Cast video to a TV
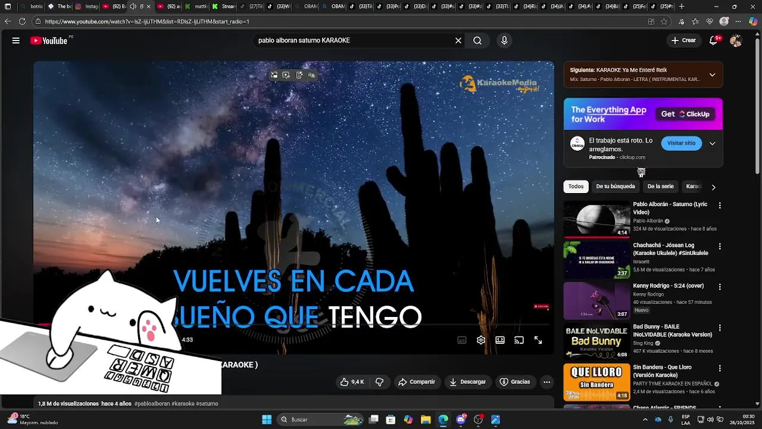Image resolution: width=762 pixels, height=429 pixels. pos(519,340)
